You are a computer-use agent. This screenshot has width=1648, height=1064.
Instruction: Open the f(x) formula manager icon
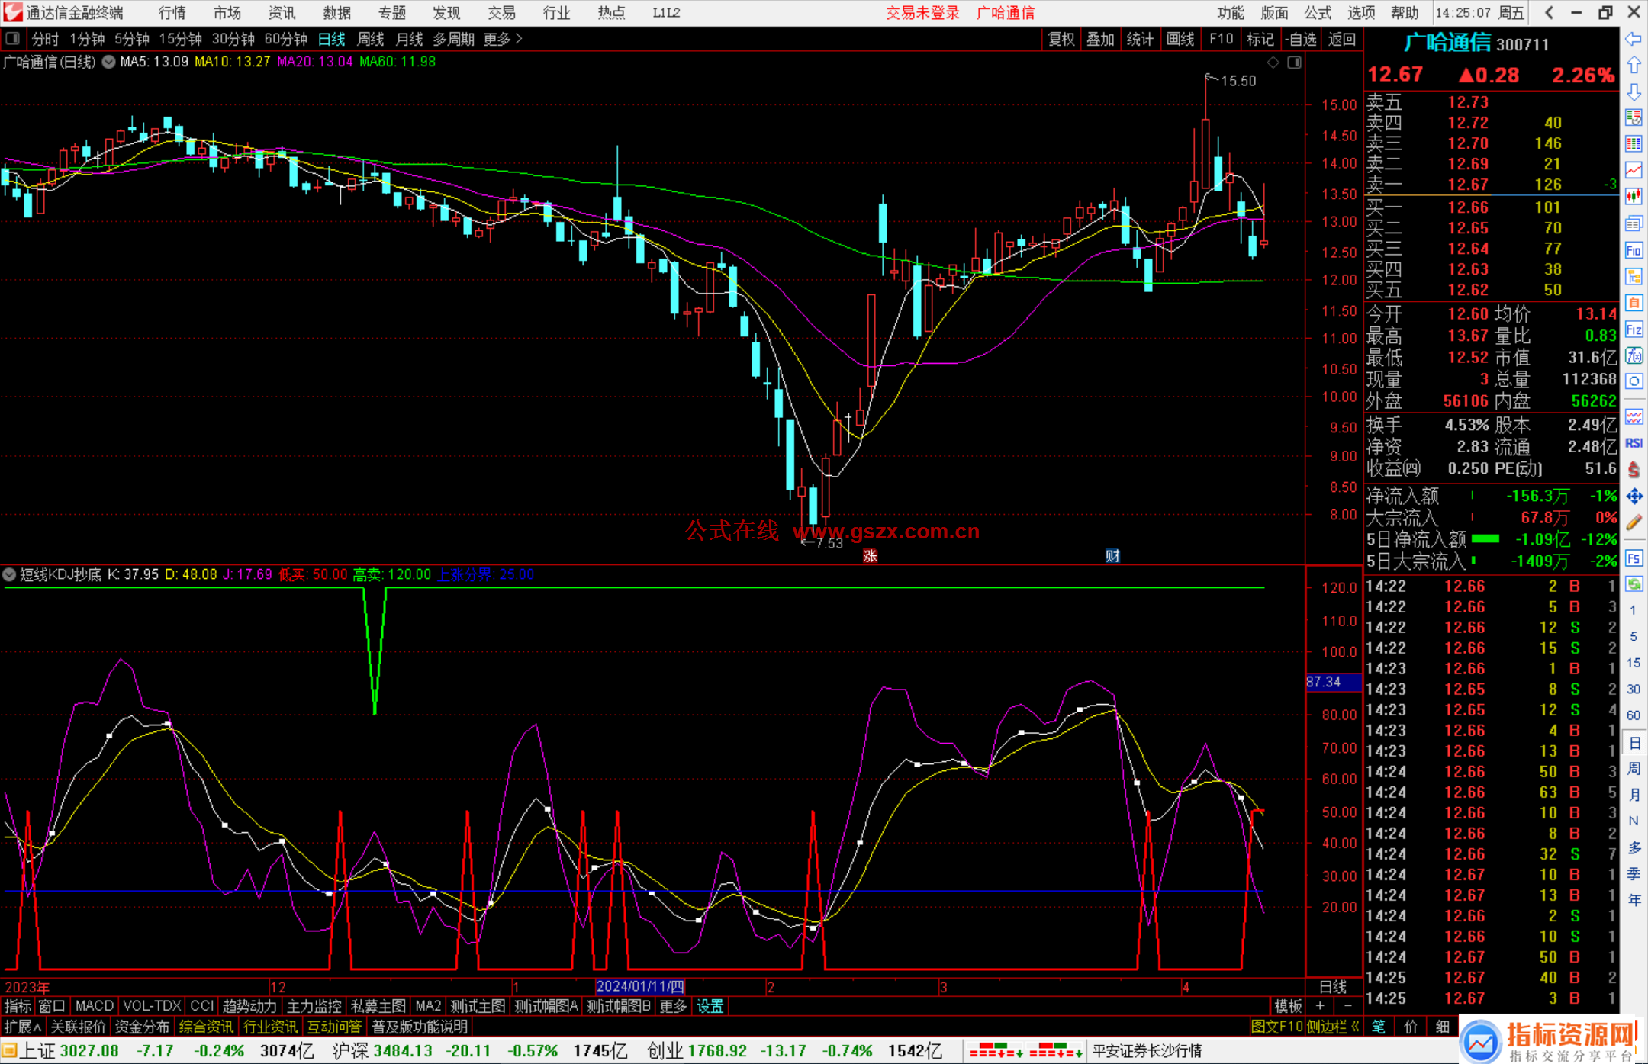tap(1634, 355)
